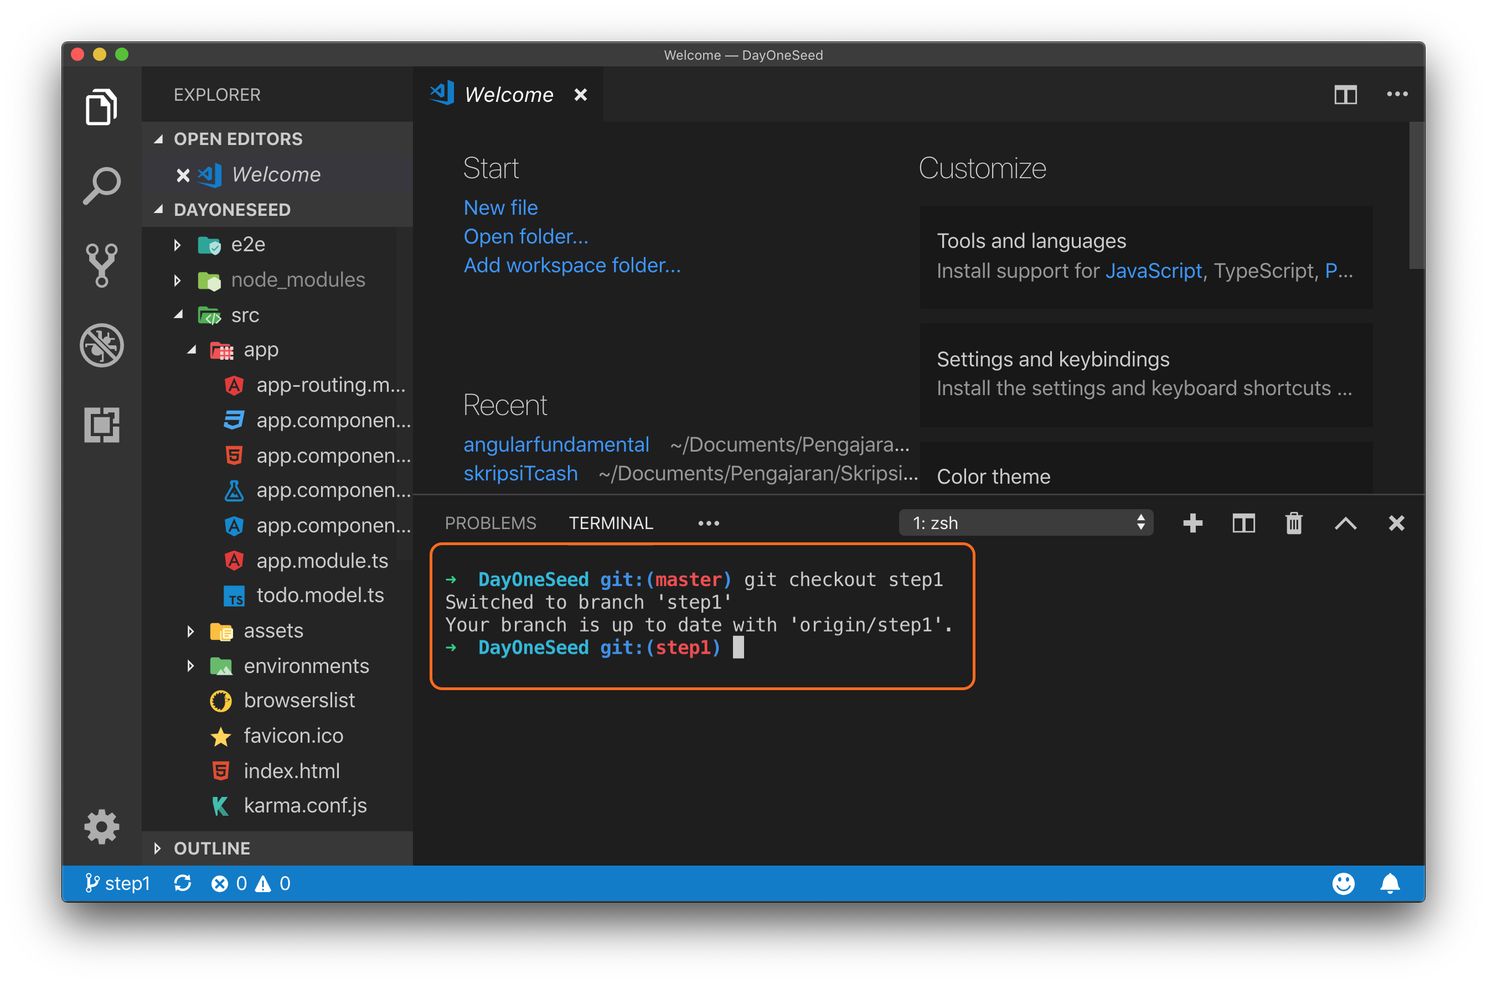Close Welcome in Open Editors list
Screen dimensions: 1487x984
click(x=183, y=175)
